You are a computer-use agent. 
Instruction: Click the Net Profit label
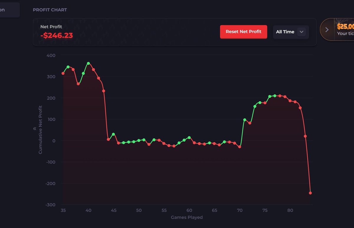point(51,27)
